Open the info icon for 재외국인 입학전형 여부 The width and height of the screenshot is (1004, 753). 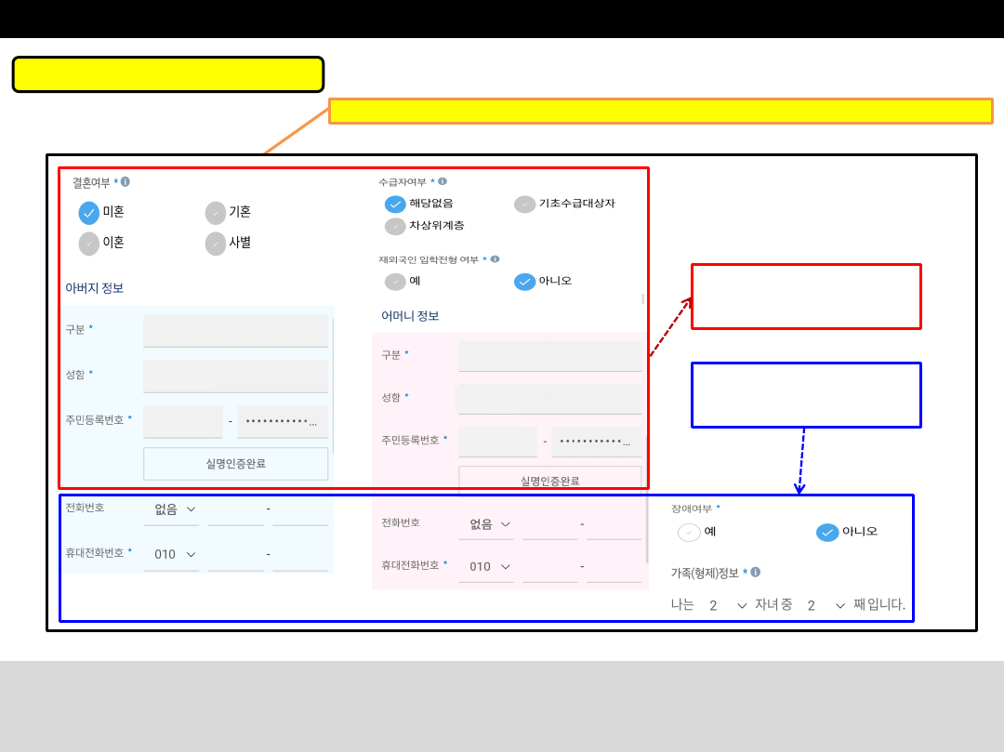495,259
